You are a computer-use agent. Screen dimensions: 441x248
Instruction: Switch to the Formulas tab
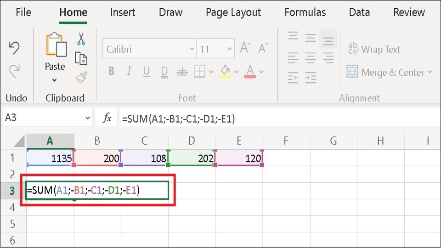pyautogui.click(x=305, y=12)
